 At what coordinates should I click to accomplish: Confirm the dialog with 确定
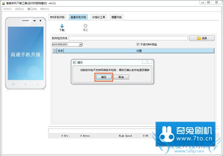pos(104,77)
